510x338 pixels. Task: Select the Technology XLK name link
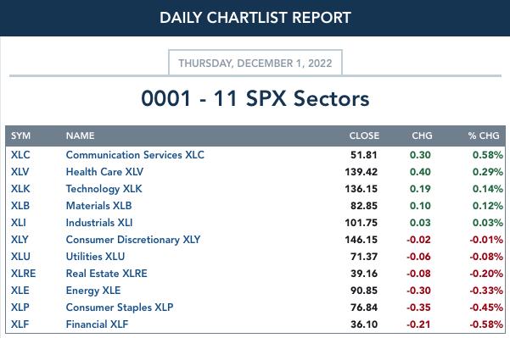[104, 189]
